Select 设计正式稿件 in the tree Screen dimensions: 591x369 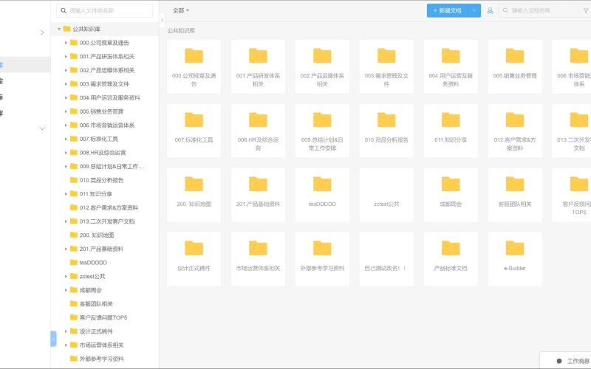pos(96,331)
